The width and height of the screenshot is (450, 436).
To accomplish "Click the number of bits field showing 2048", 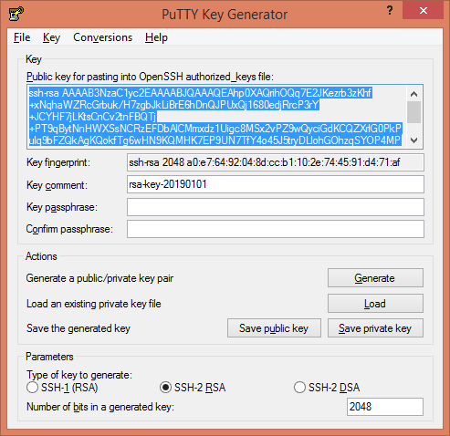I will [385, 407].
